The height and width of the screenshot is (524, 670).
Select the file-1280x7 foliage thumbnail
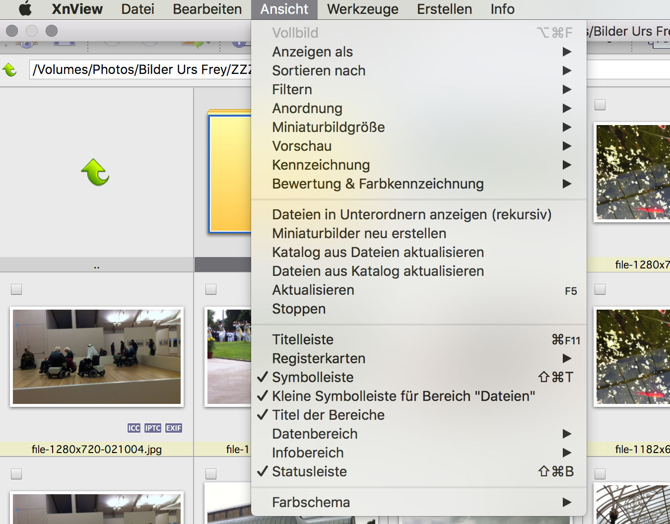tap(632, 172)
